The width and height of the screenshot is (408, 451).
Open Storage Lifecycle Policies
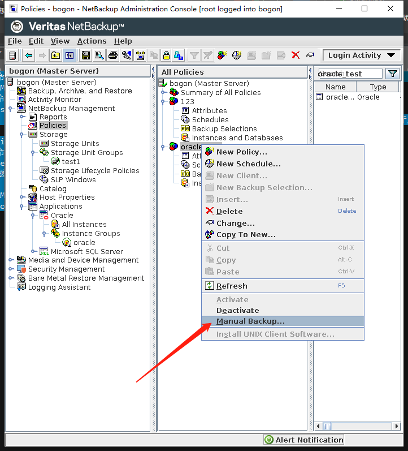[95, 170]
